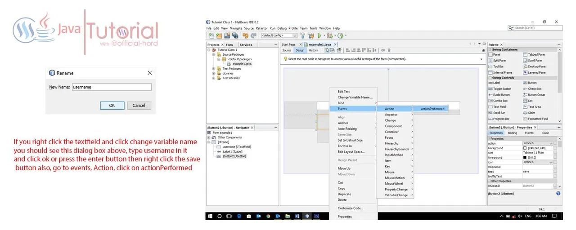Expand the Test Libraries node

[214, 78]
